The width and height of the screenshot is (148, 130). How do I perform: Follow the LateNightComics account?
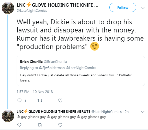[123, 8]
